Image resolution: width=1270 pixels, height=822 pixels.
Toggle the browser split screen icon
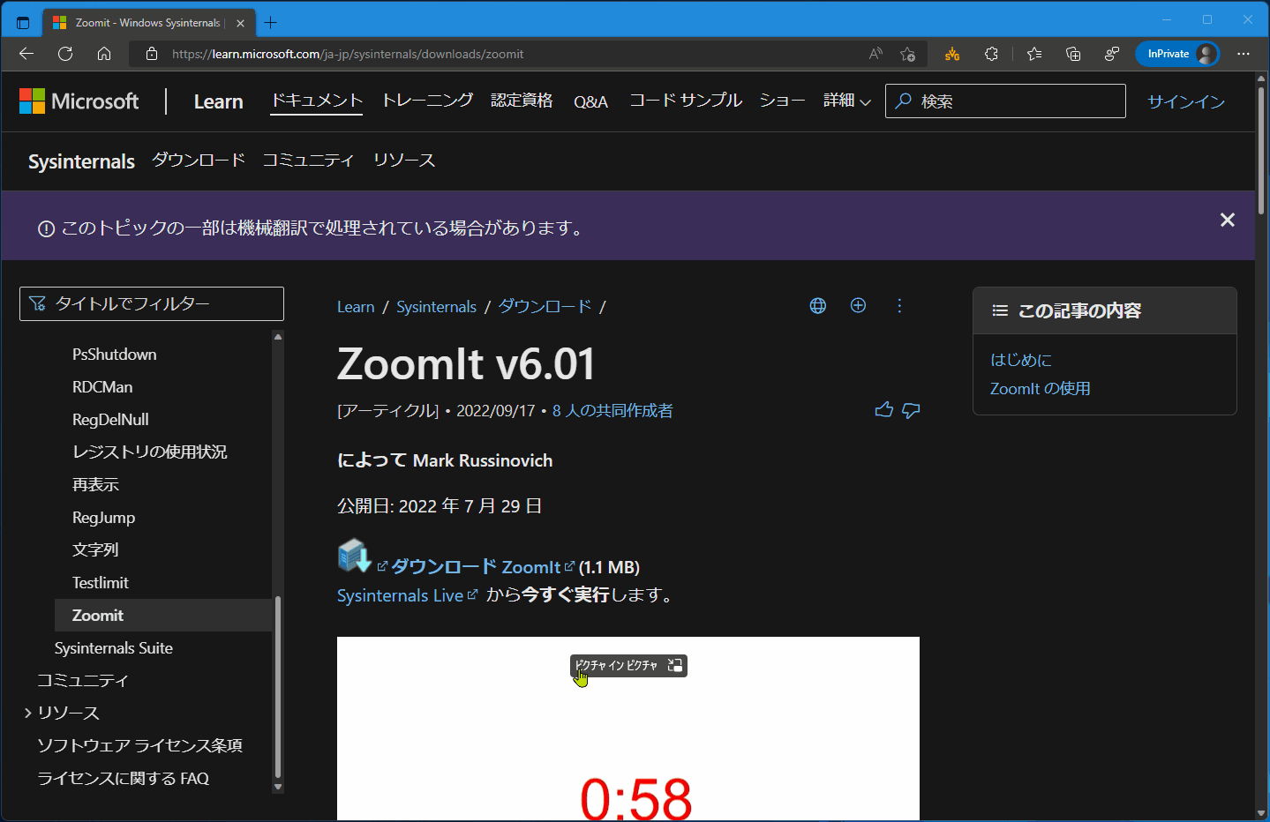1111,54
